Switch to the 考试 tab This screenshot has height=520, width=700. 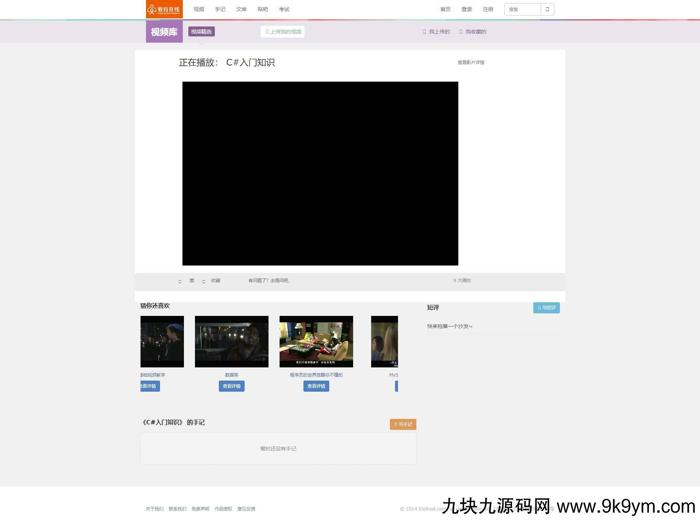tap(284, 9)
